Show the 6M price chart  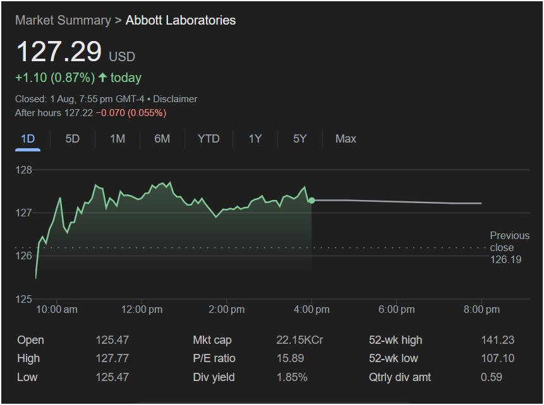162,139
